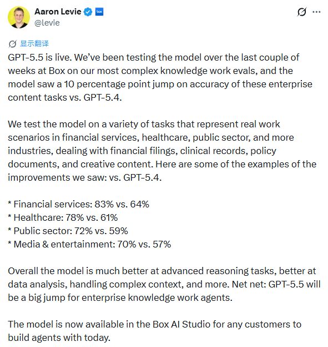Open the @levie handle link
The image size is (328, 347).
pyautogui.click(x=47, y=23)
